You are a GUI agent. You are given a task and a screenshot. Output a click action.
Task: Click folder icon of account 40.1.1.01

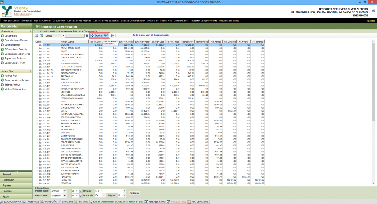[x=40, y=67]
